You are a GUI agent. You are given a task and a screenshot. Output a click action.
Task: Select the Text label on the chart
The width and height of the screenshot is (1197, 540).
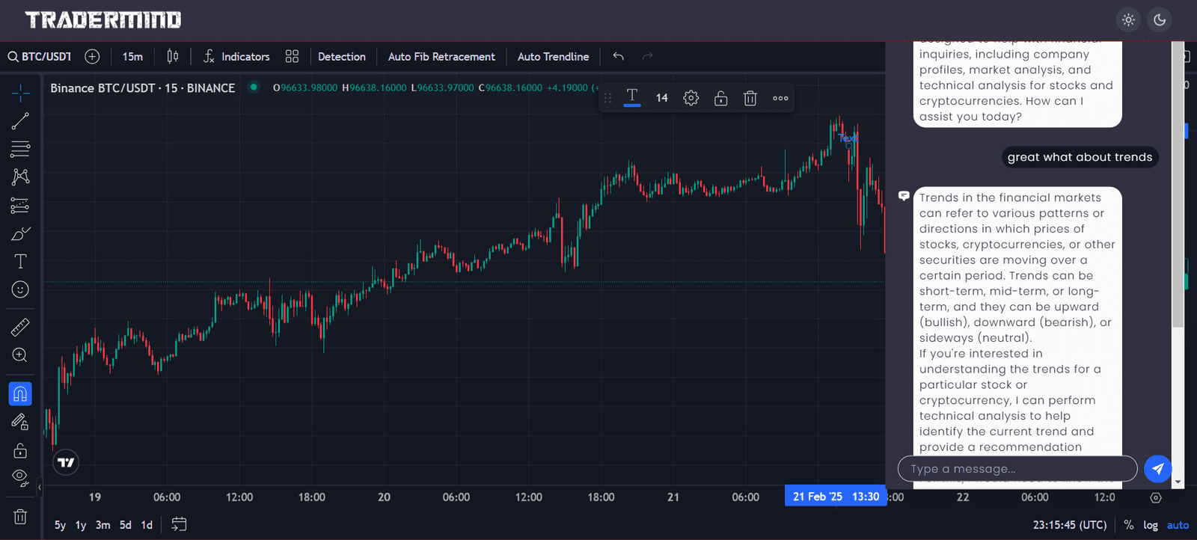tap(848, 138)
